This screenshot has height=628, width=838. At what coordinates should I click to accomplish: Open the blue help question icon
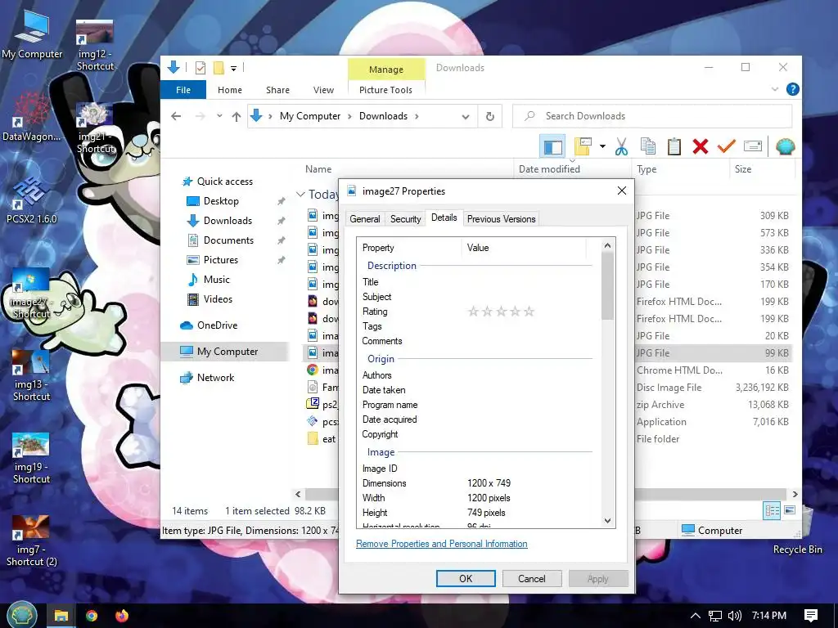pos(792,89)
